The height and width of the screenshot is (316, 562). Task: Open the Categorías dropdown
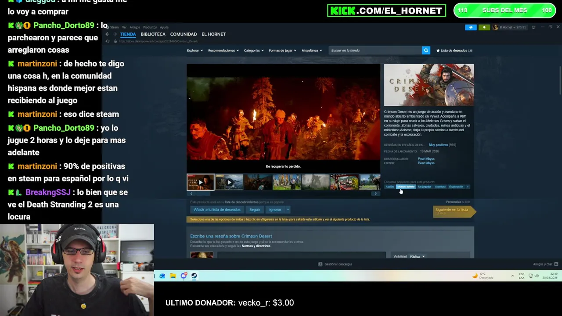pos(254,50)
